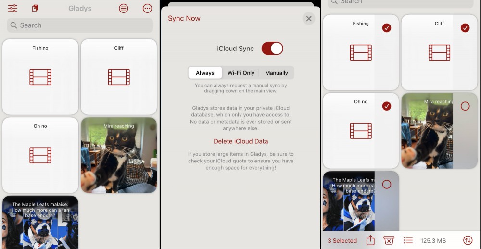Tap the share icon in bottom toolbar
Image resolution: width=481 pixels, height=249 pixels.
tap(370, 240)
